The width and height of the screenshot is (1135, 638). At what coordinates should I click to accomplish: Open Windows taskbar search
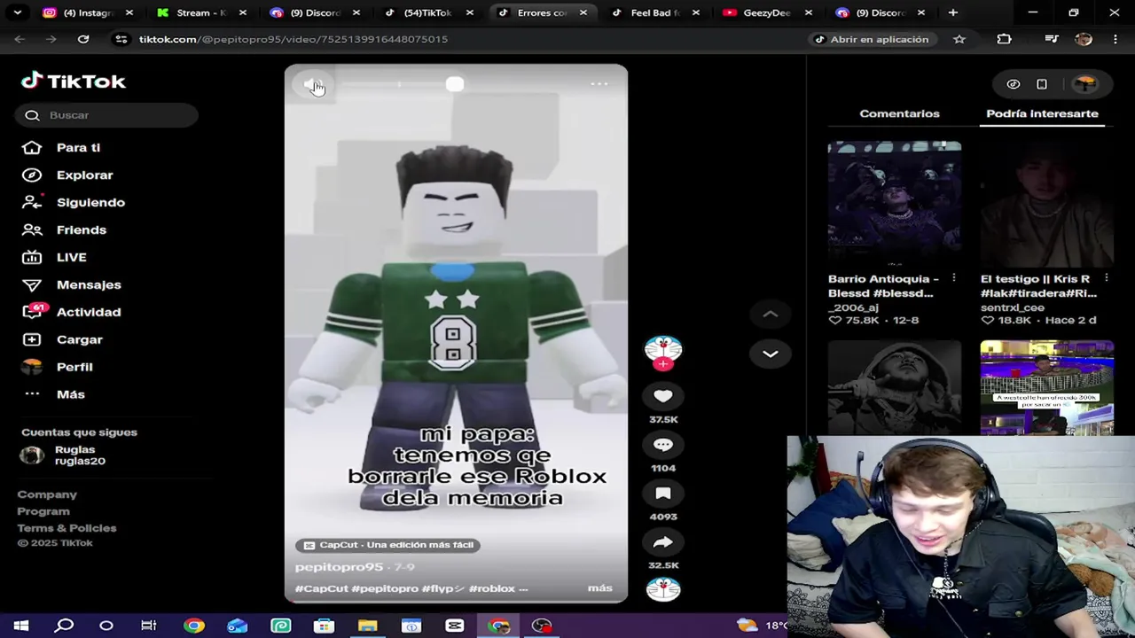coord(64,626)
